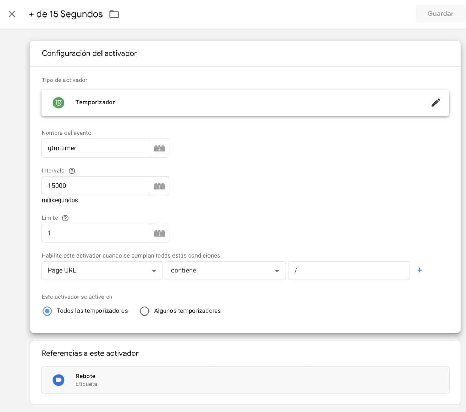The width and height of the screenshot is (466, 412).
Task: Click the 'Tipo de activador' label
Action: [64, 80]
